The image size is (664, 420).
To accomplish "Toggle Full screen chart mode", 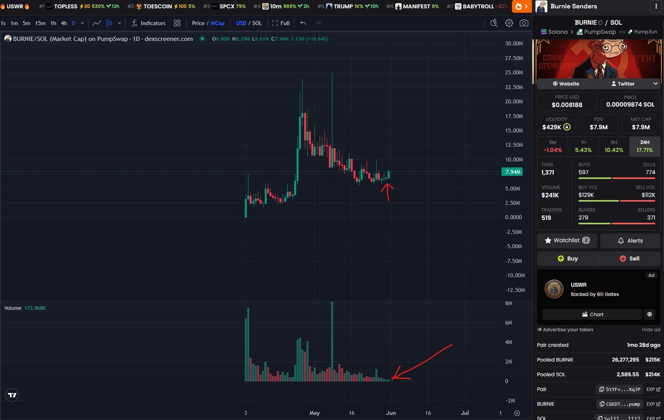I will click(281, 23).
